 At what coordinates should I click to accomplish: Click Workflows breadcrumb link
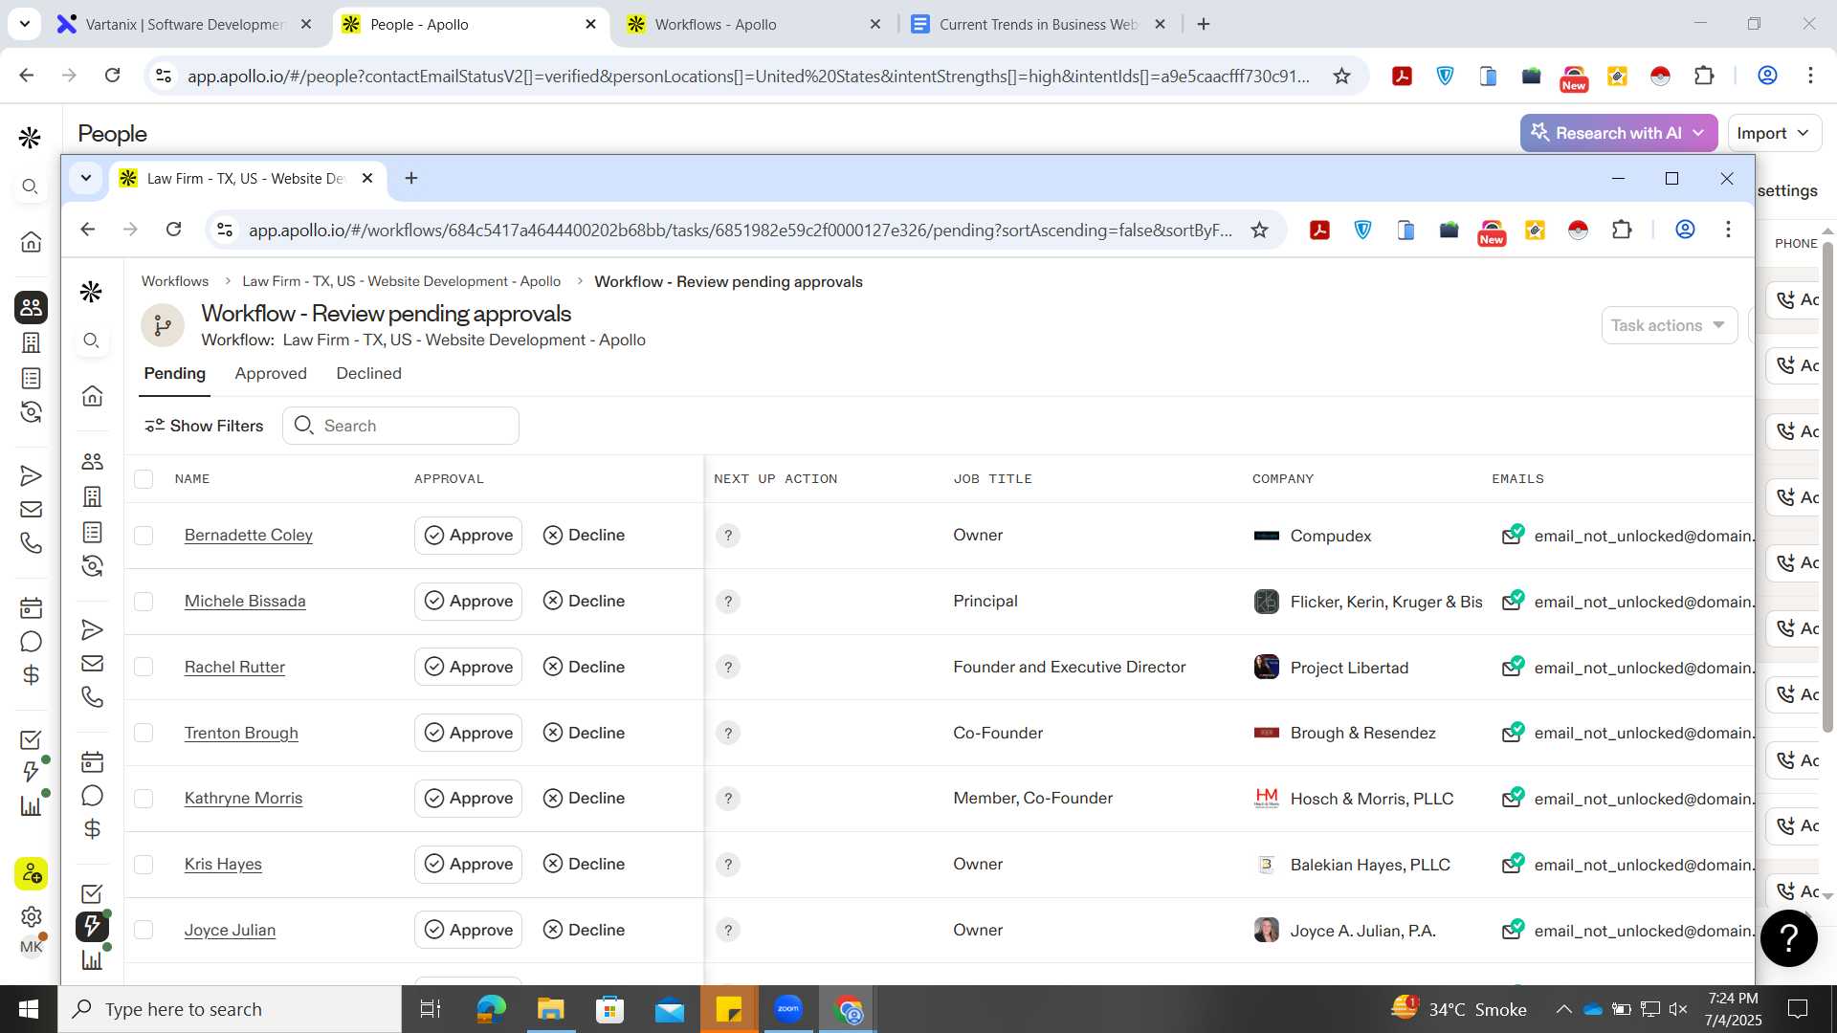[175, 281]
